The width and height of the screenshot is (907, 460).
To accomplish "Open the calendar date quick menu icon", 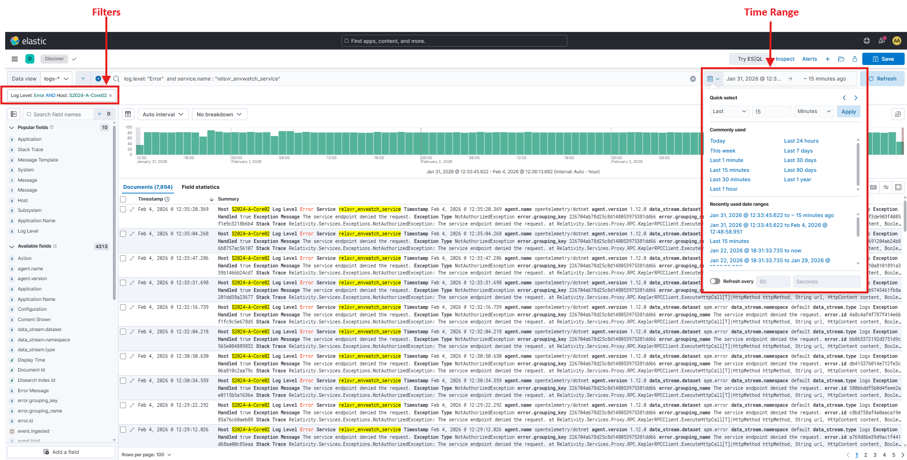I will click(x=713, y=79).
